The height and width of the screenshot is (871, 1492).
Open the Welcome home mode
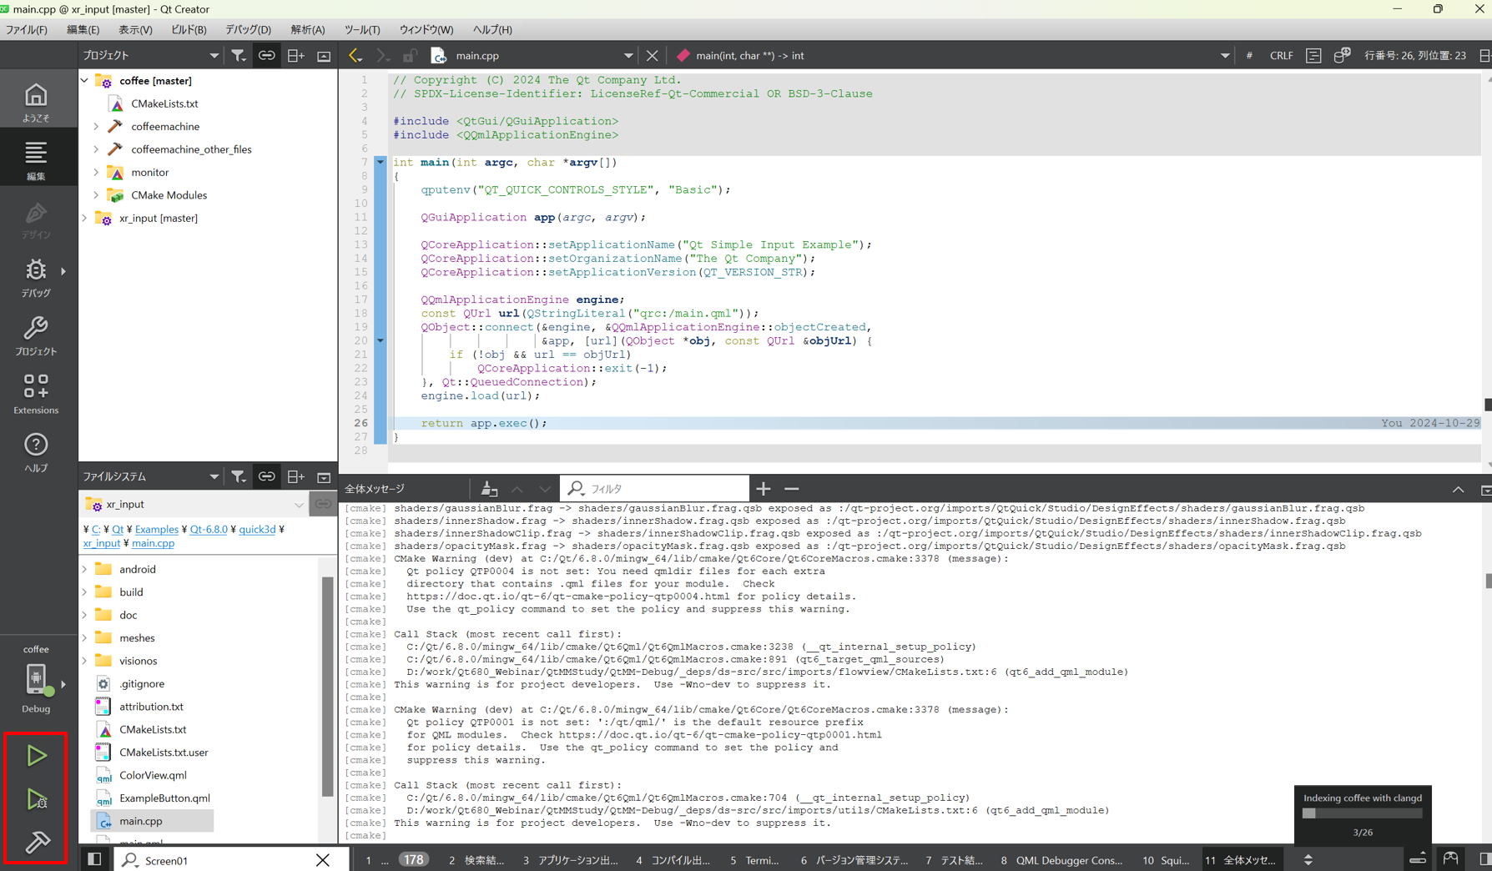tap(36, 102)
